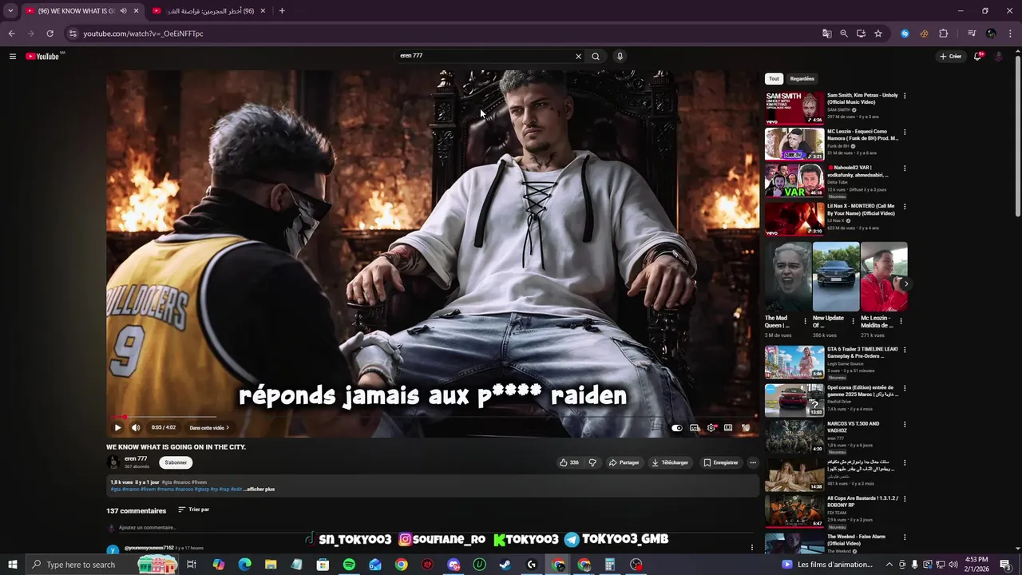The height and width of the screenshot is (575, 1022).
Task: Share the video via Partager
Action: tap(624, 462)
